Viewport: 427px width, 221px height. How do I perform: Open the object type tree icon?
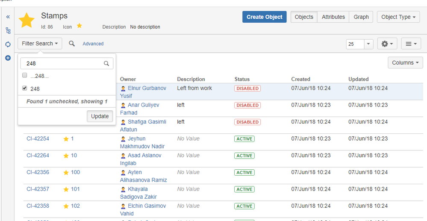tap(8, 30)
